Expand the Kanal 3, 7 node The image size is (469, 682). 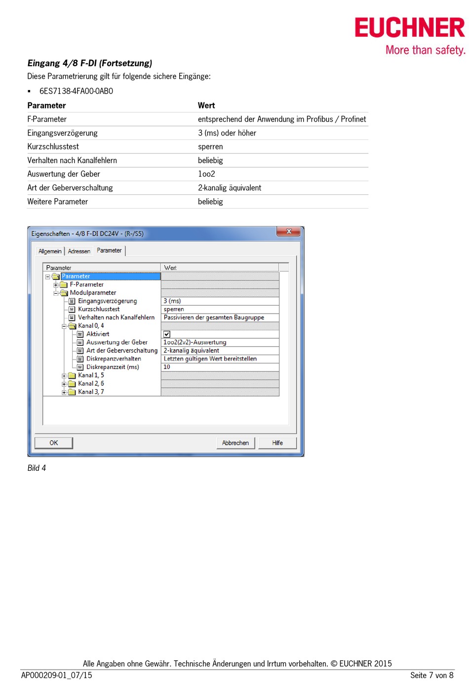click(x=64, y=392)
